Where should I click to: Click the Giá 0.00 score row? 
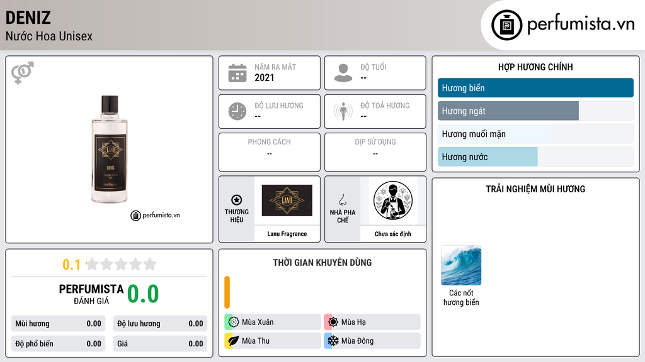click(160, 344)
